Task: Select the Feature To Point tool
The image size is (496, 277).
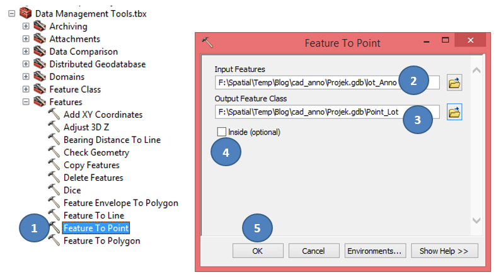Action: (96, 228)
